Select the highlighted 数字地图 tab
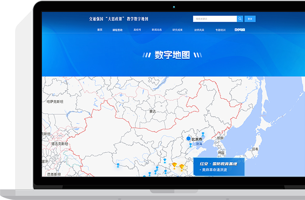Image resolution: width=305 pixels, height=200 pixels. point(240,29)
